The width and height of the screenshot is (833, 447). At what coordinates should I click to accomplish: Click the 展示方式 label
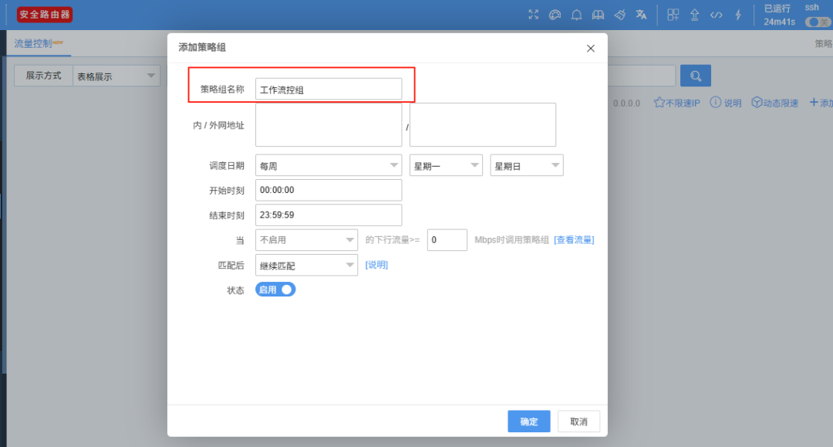coord(43,76)
